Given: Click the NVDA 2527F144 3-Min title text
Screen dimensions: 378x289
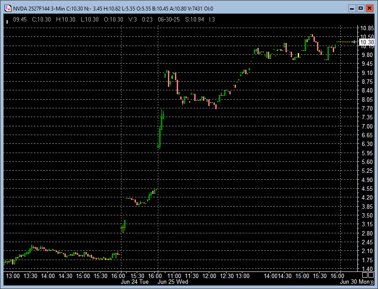Looking at the screenshot, I should tap(39, 9).
